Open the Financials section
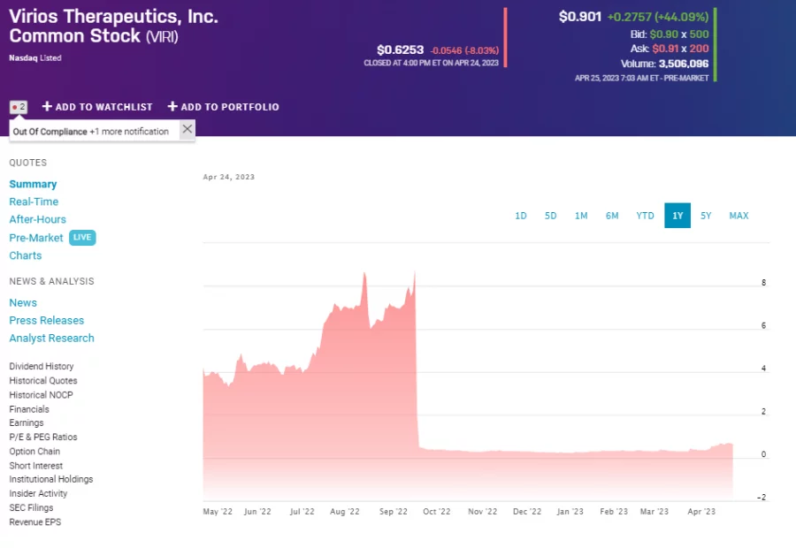The width and height of the screenshot is (796, 548). [x=29, y=408]
